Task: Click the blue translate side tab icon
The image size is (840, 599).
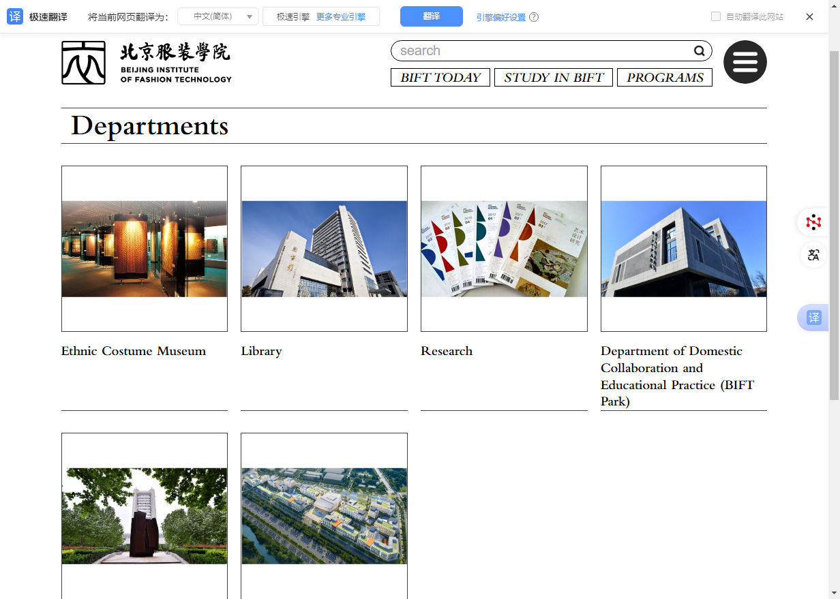Action: click(813, 318)
